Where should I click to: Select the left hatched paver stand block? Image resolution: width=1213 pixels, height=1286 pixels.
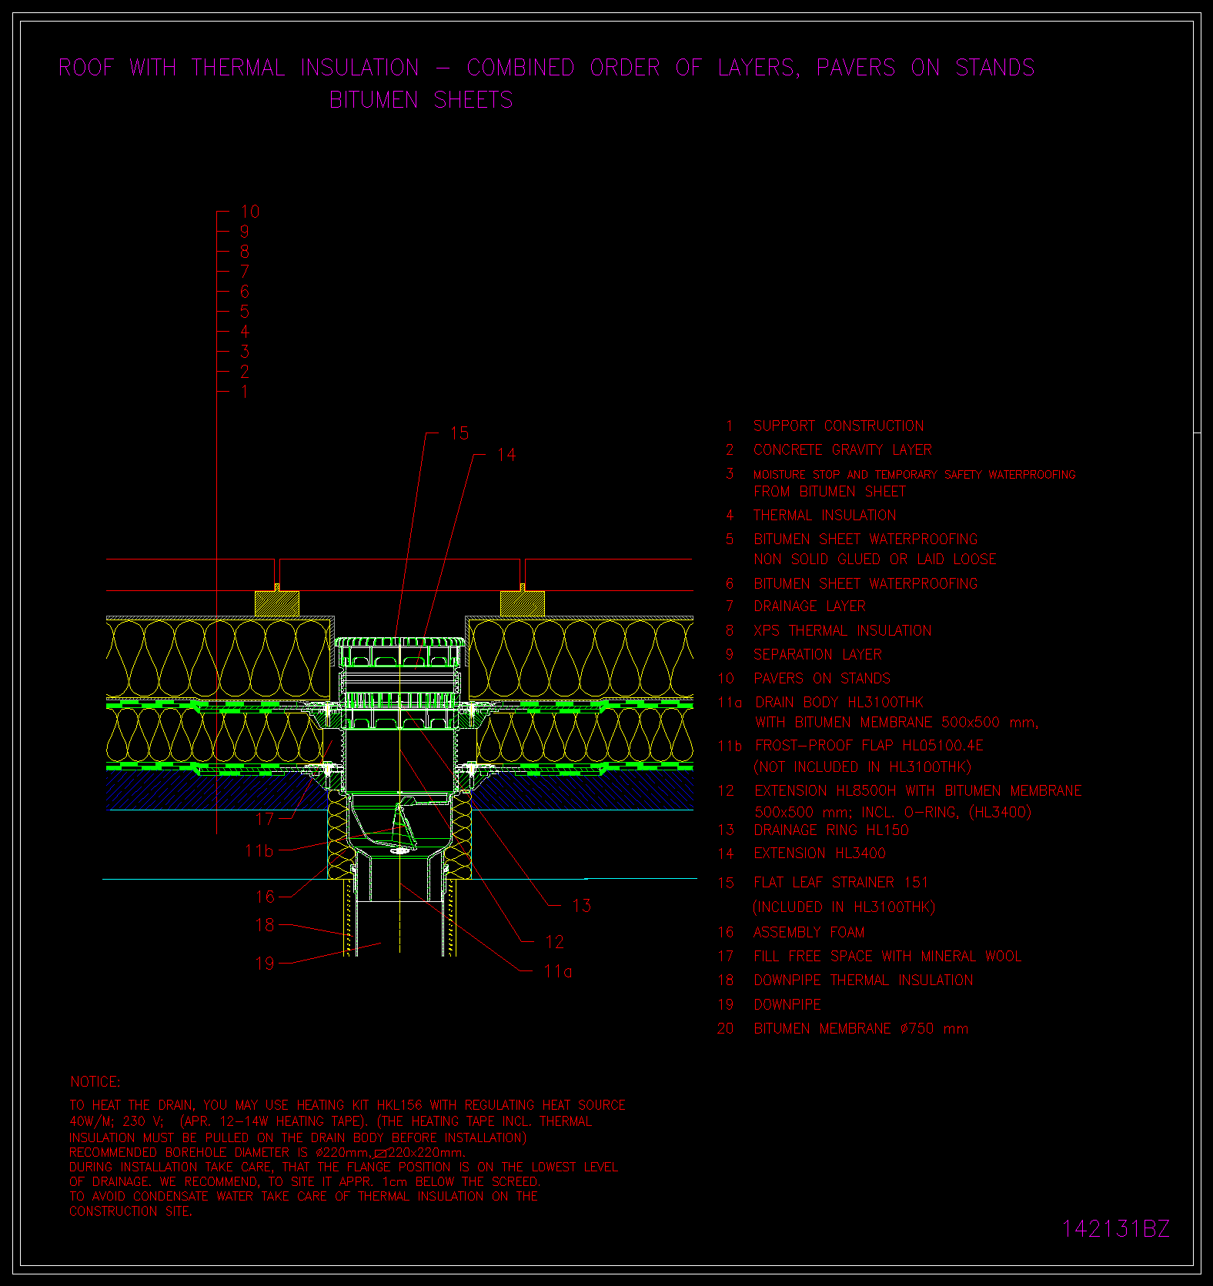277,603
